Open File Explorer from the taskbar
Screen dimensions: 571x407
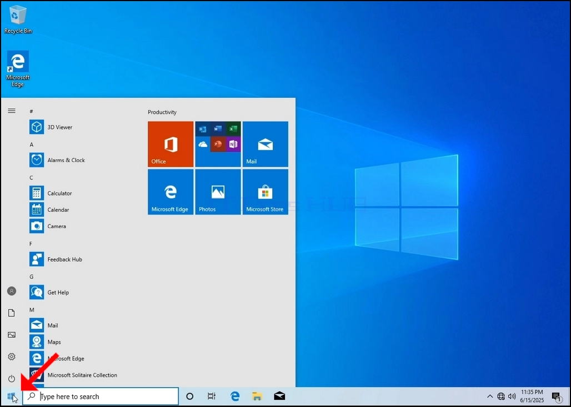[x=257, y=396]
